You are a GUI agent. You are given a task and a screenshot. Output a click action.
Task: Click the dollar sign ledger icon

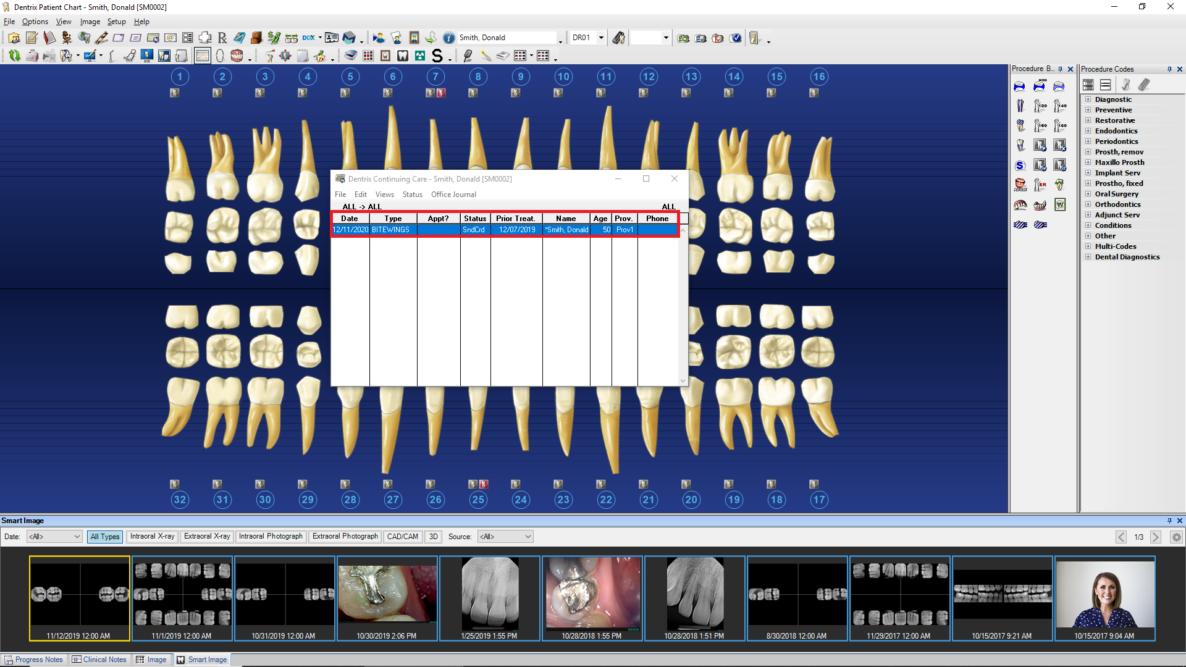click(x=274, y=38)
